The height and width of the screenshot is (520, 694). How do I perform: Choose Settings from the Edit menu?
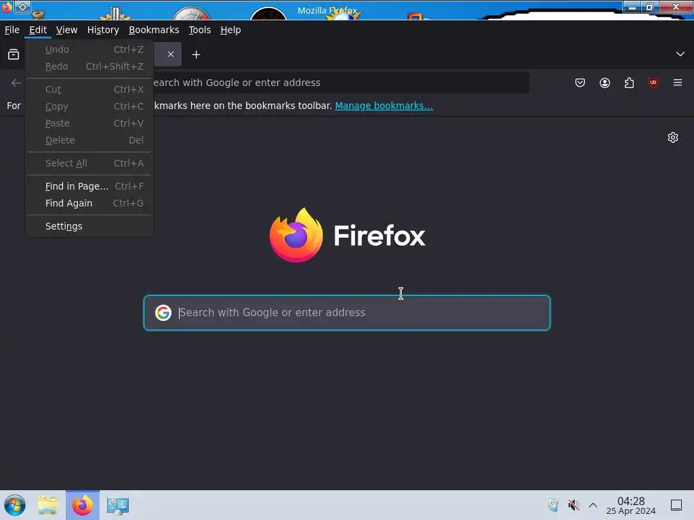point(89,226)
